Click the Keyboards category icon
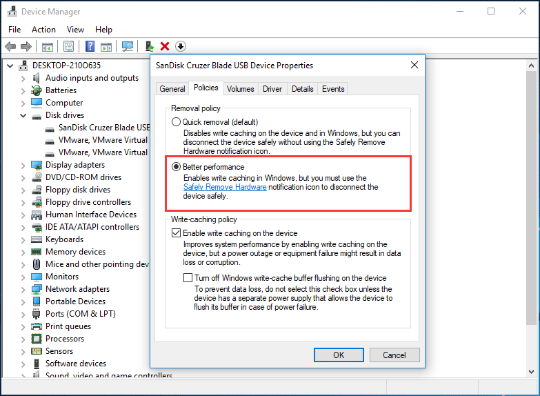The height and width of the screenshot is (396, 540). [x=37, y=239]
